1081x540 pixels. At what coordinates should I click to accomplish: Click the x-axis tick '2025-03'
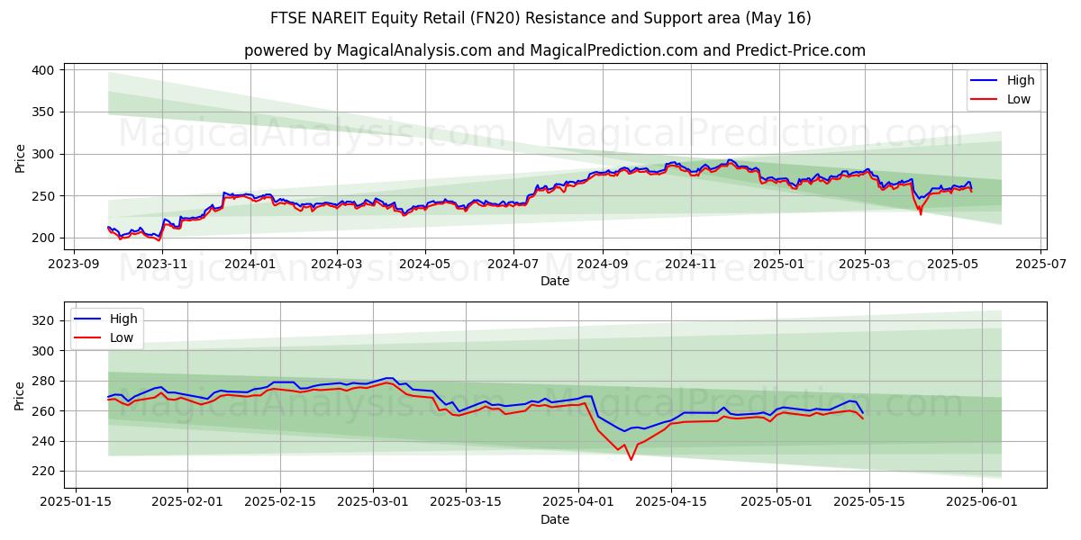865,264
